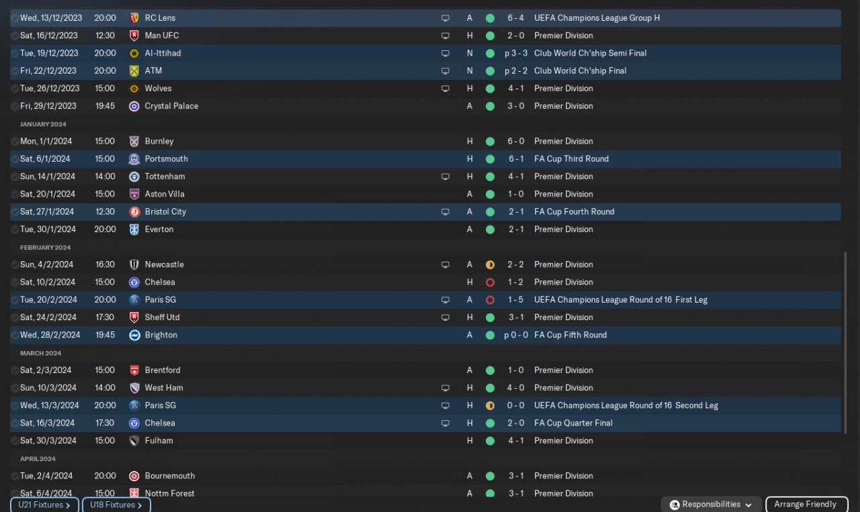Click the red loss indicator for Chelsea 1-2
Image resolution: width=860 pixels, height=512 pixels.
coord(490,283)
